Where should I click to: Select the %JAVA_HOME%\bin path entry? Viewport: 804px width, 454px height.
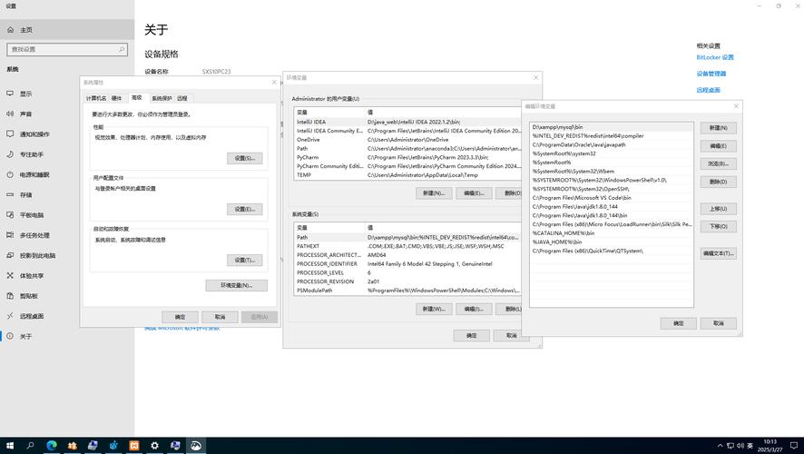click(612, 242)
